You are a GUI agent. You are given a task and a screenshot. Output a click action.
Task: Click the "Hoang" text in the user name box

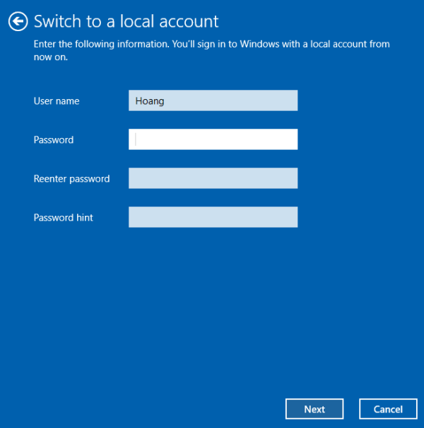point(150,101)
